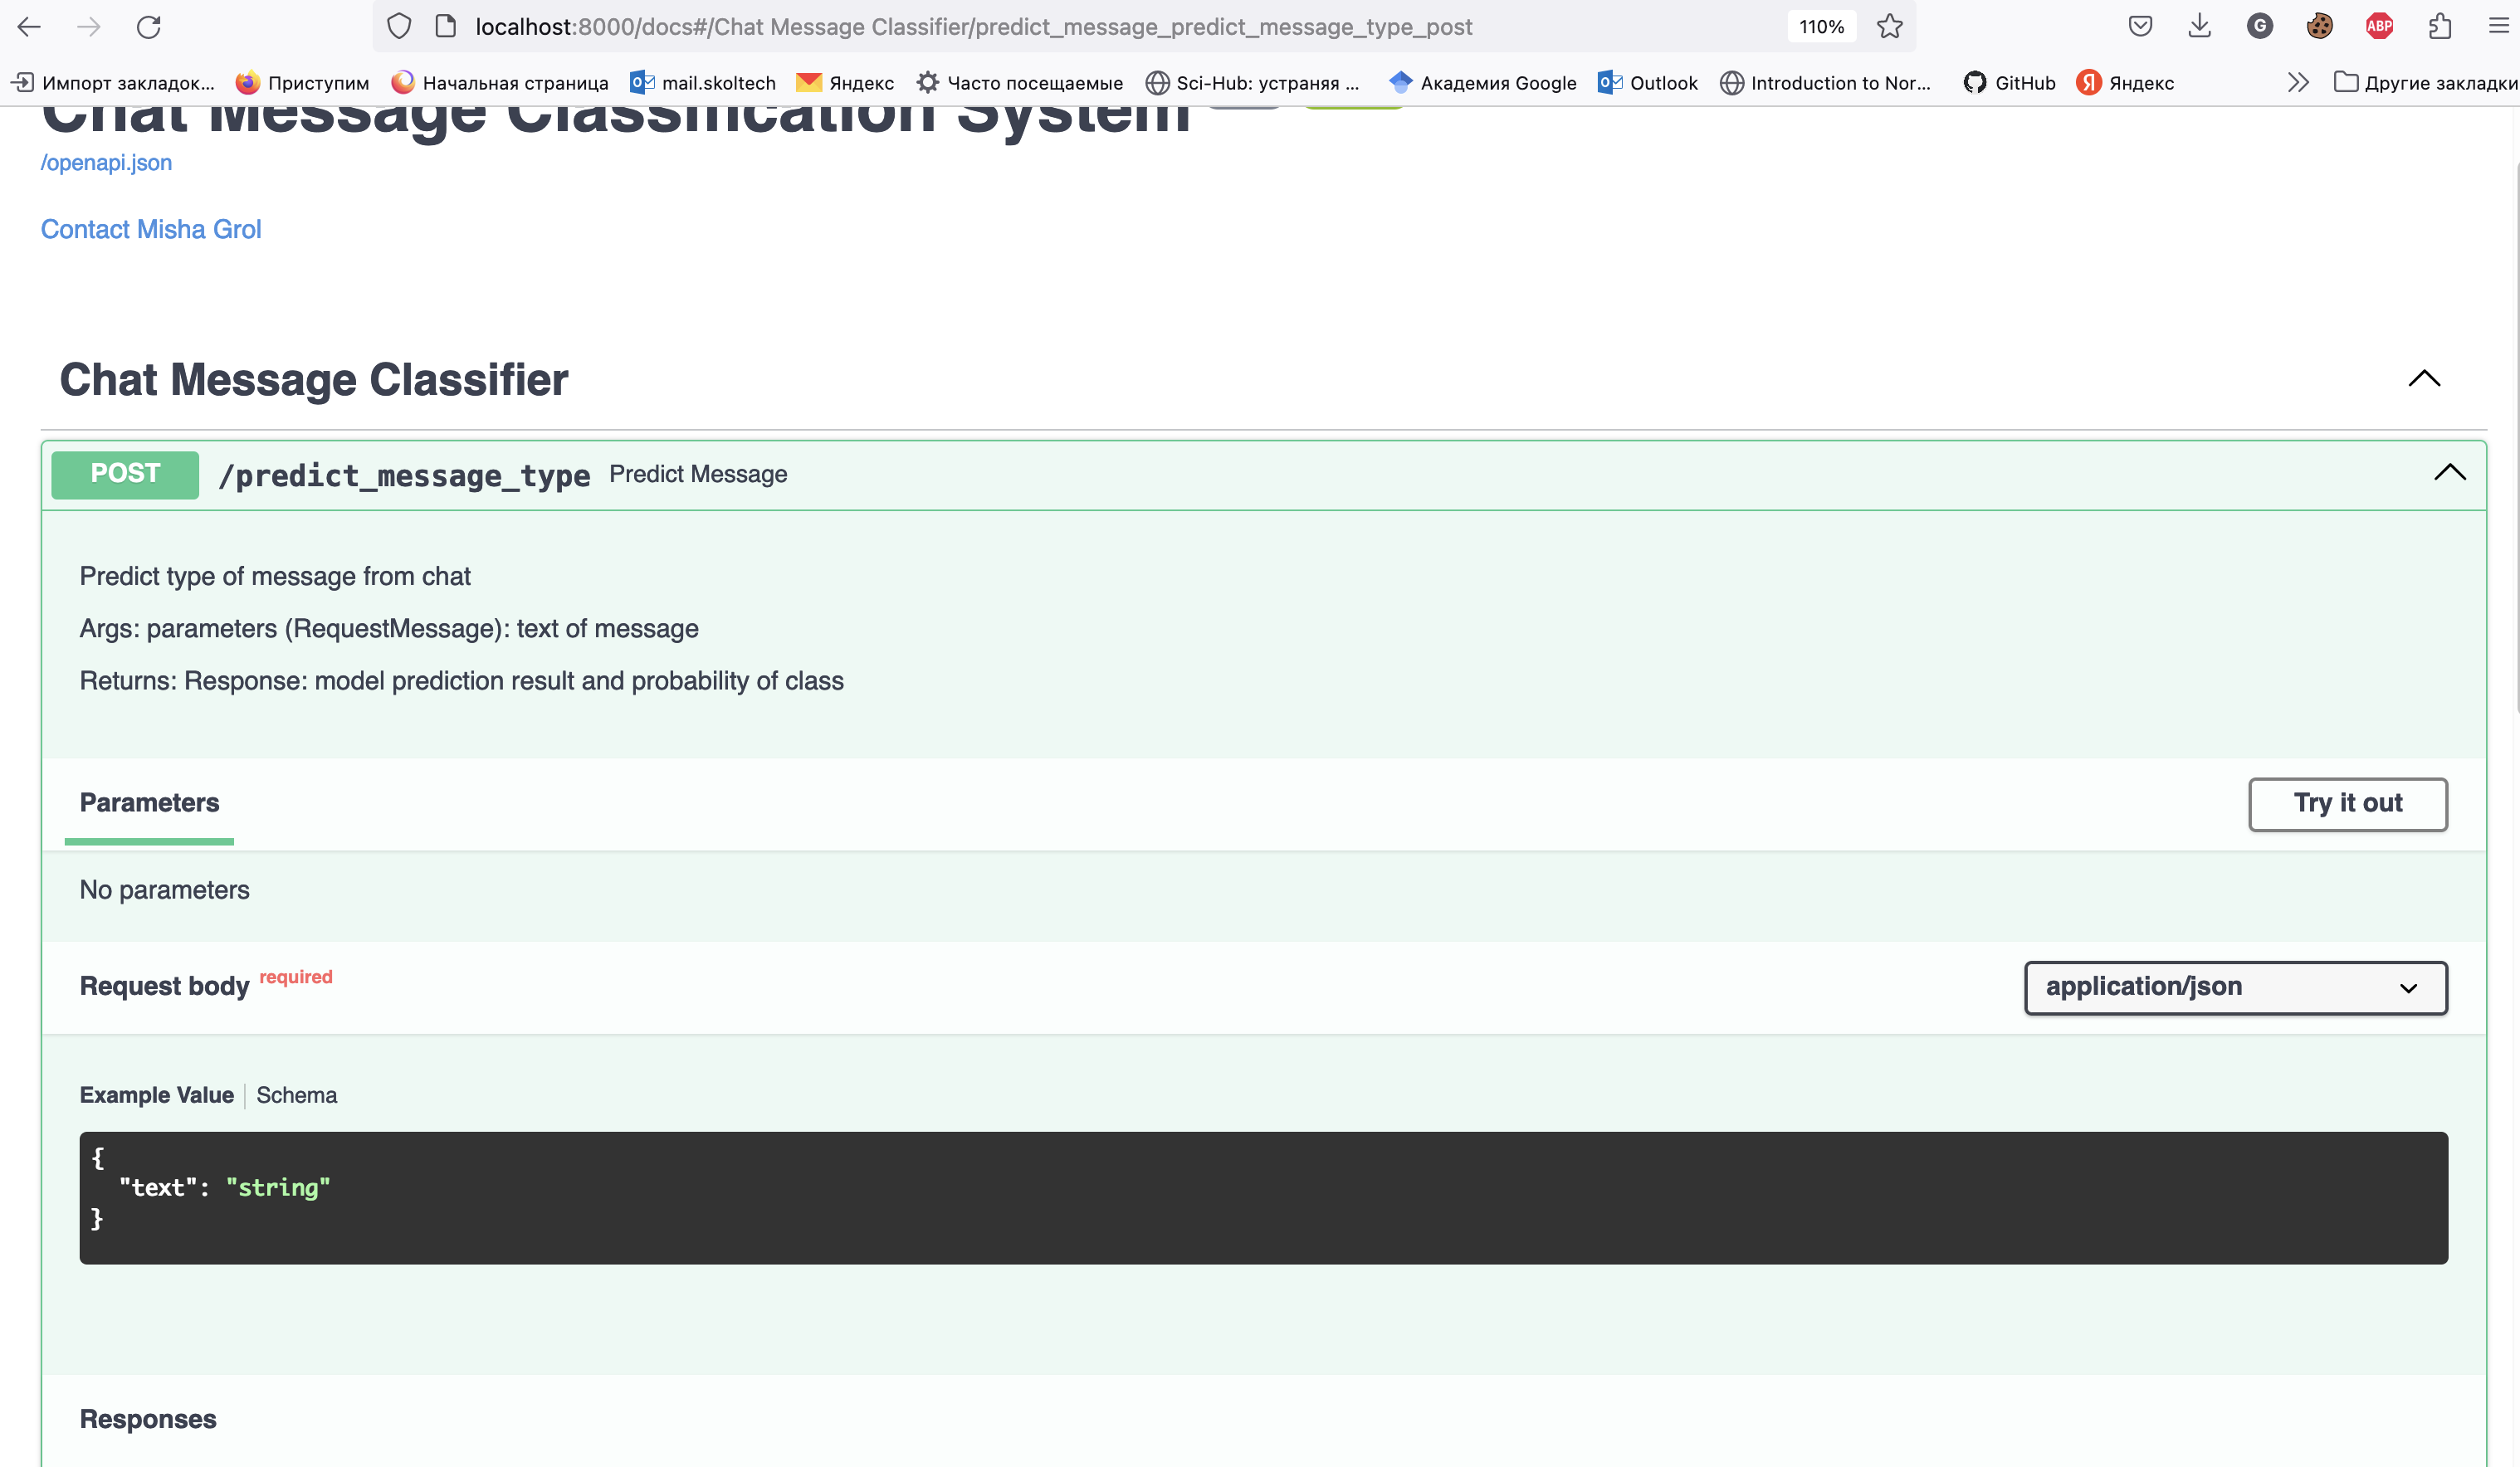2520x1467 pixels.
Task: Click the tracking protection shield icon
Action: [x=399, y=27]
